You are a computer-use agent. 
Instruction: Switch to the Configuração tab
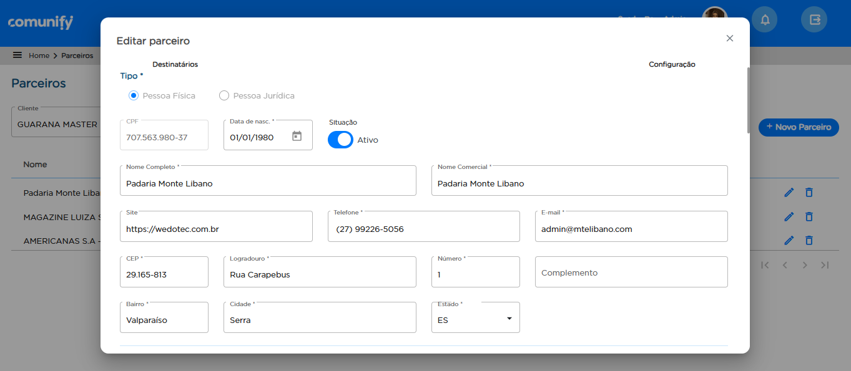coord(672,64)
